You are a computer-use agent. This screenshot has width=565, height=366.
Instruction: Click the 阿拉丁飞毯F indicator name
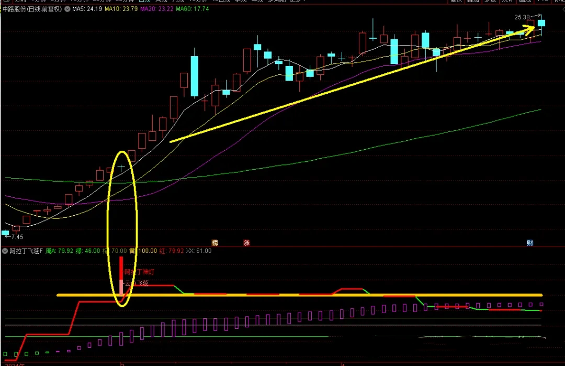26,251
